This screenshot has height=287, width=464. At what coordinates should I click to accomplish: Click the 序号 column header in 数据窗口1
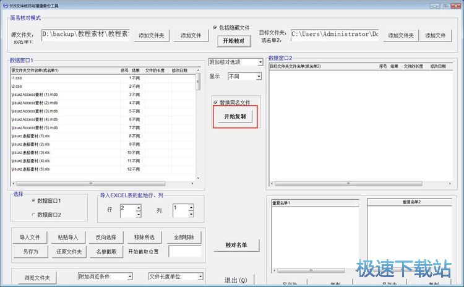(x=124, y=71)
